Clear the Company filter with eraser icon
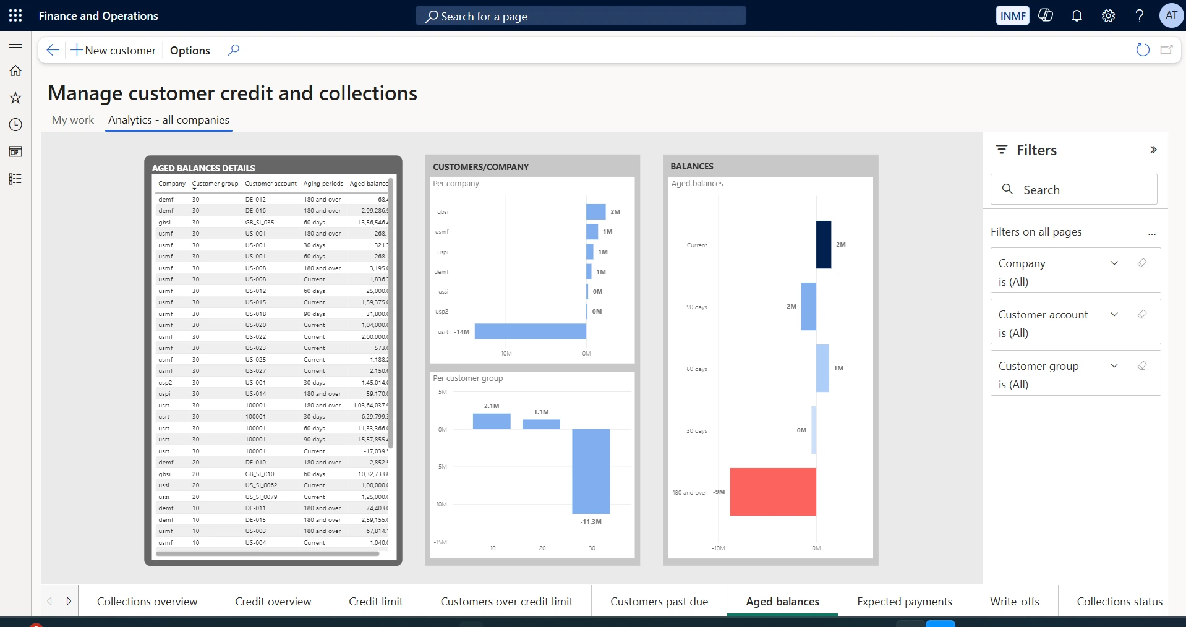This screenshot has height=627, width=1186. click(x=1142, y=263)
